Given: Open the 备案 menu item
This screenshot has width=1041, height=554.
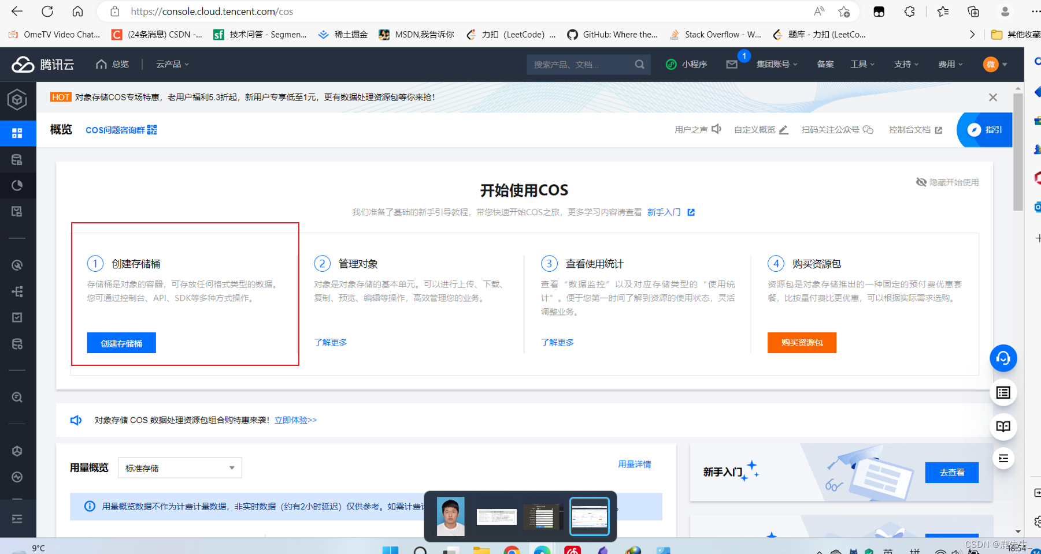Looking at the screenshot, I should [x=825, y=64].
